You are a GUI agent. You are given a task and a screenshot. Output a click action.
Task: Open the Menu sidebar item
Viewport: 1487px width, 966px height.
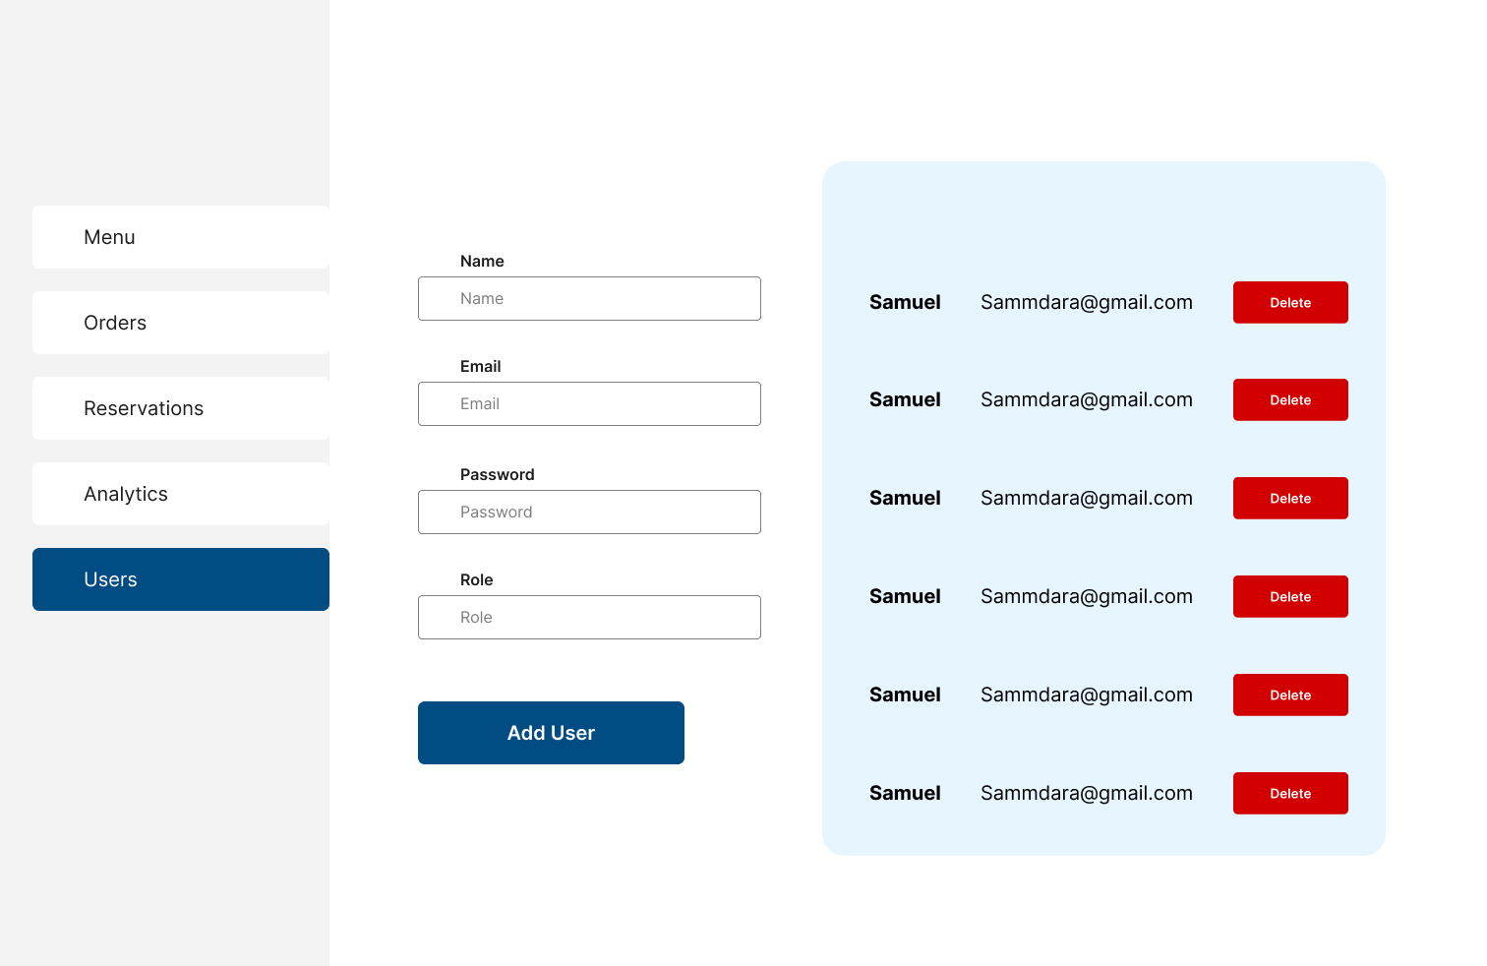(181, 237)
